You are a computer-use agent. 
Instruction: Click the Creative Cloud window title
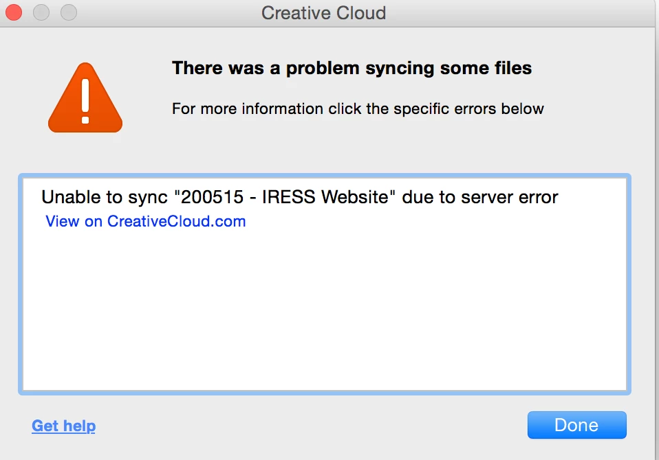click(323, 12)
